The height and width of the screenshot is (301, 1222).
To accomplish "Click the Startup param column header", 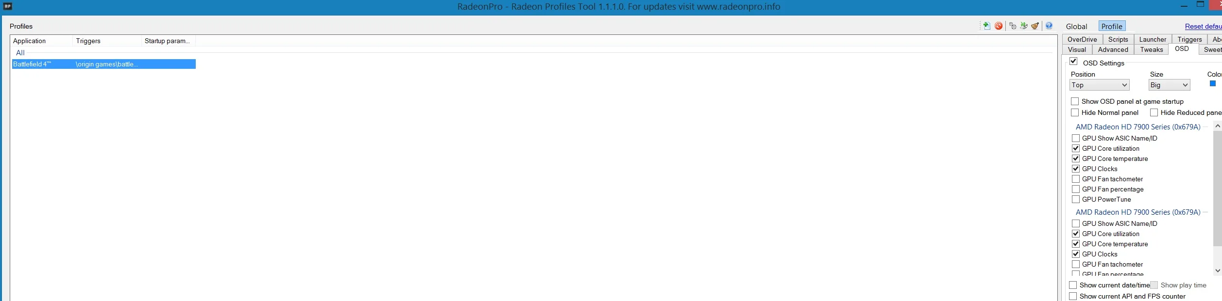I will [168, 41].
